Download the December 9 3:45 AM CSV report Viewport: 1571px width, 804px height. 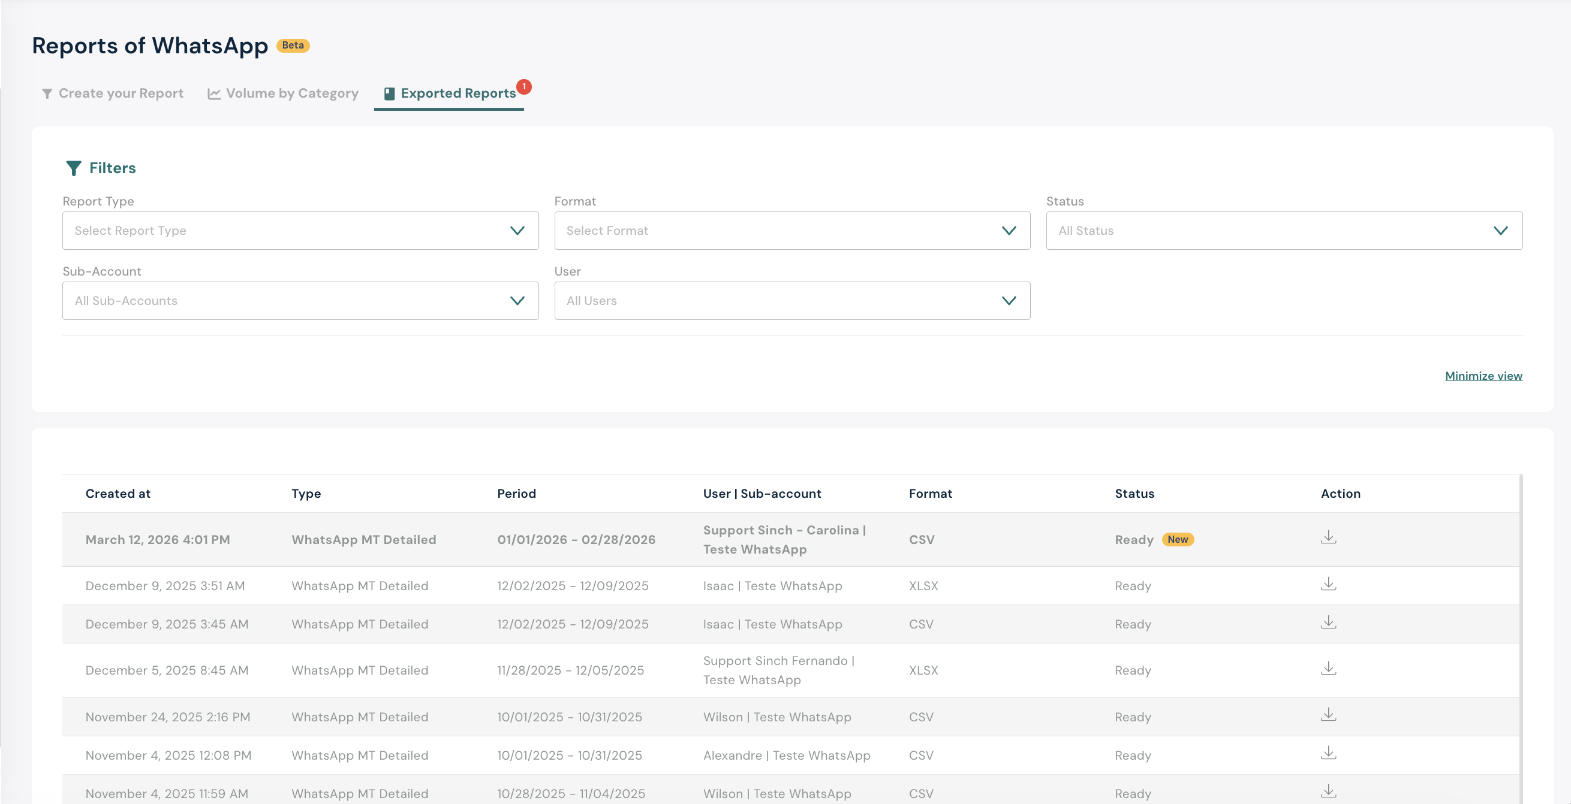click(x=1328, y=622)
